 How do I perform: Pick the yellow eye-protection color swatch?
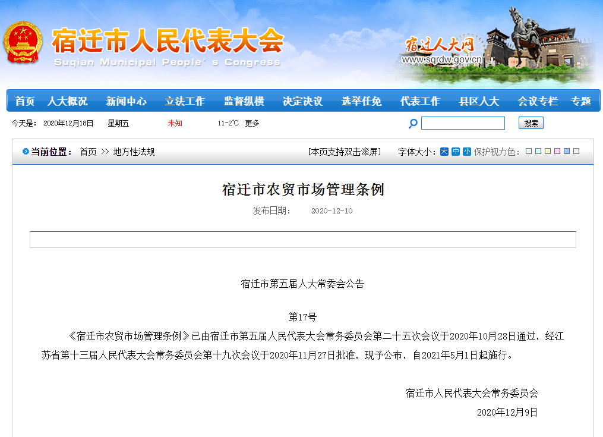548,152
